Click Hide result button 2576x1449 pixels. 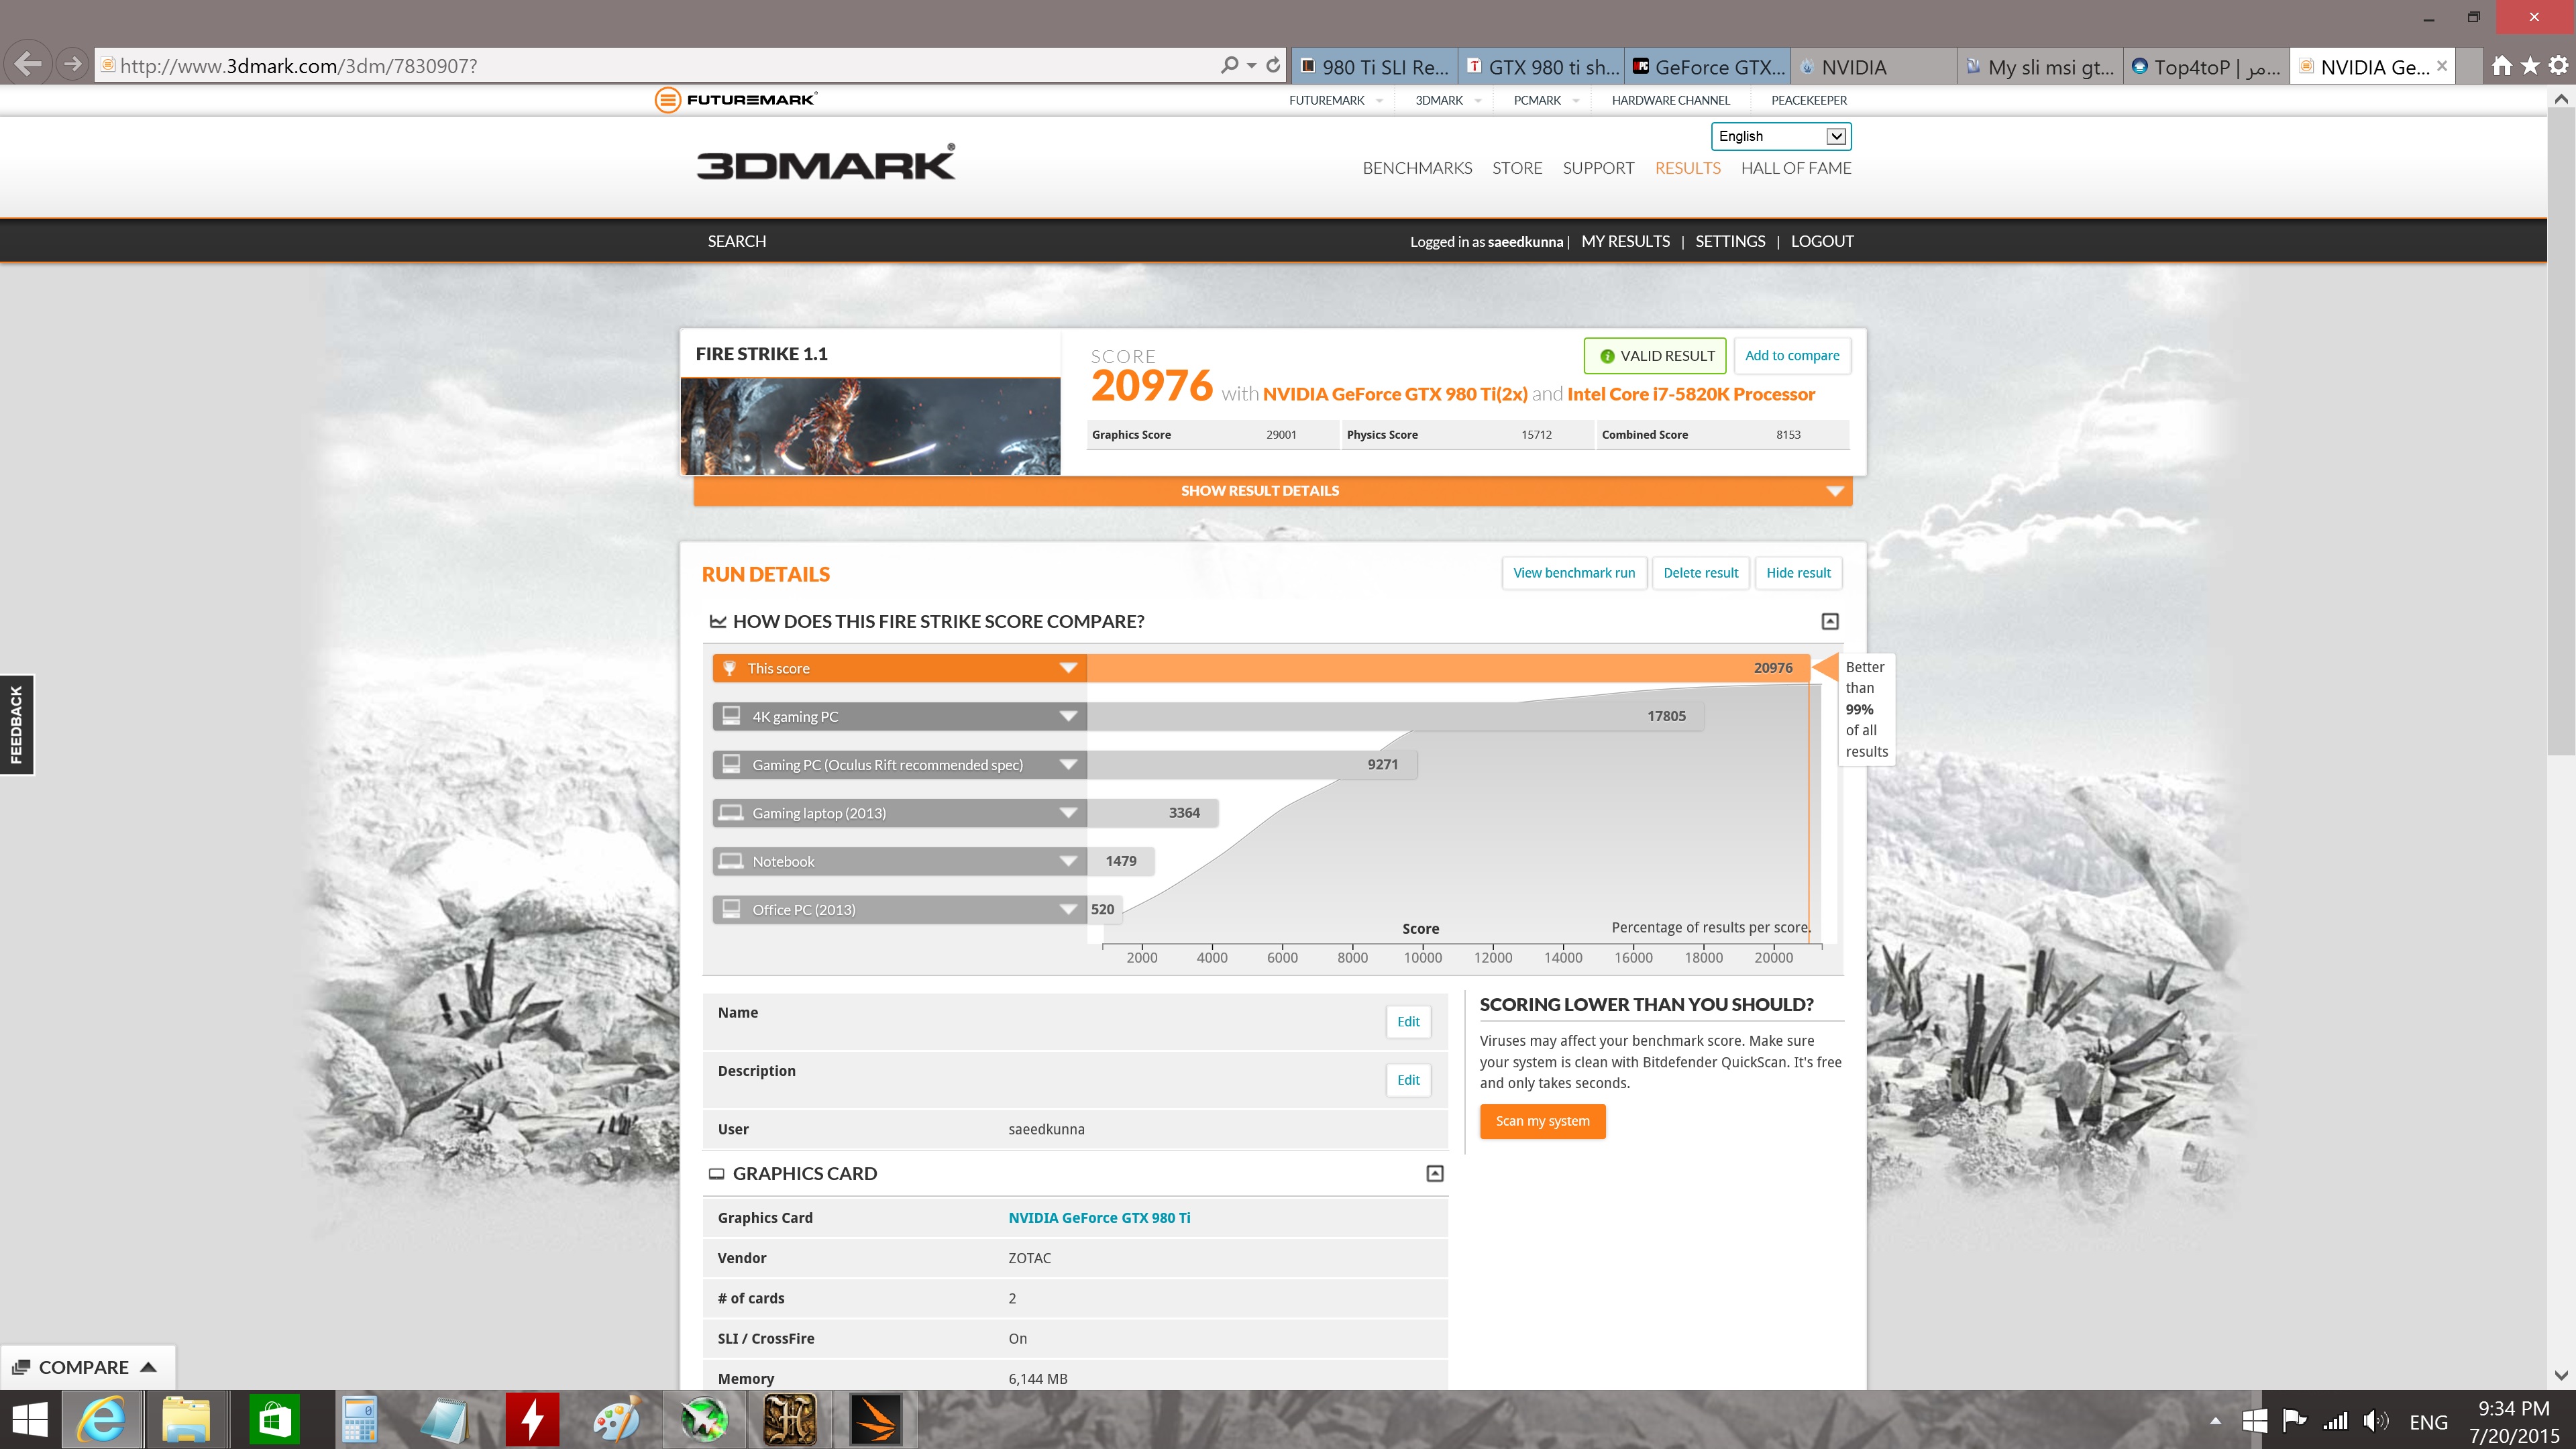1798,573
